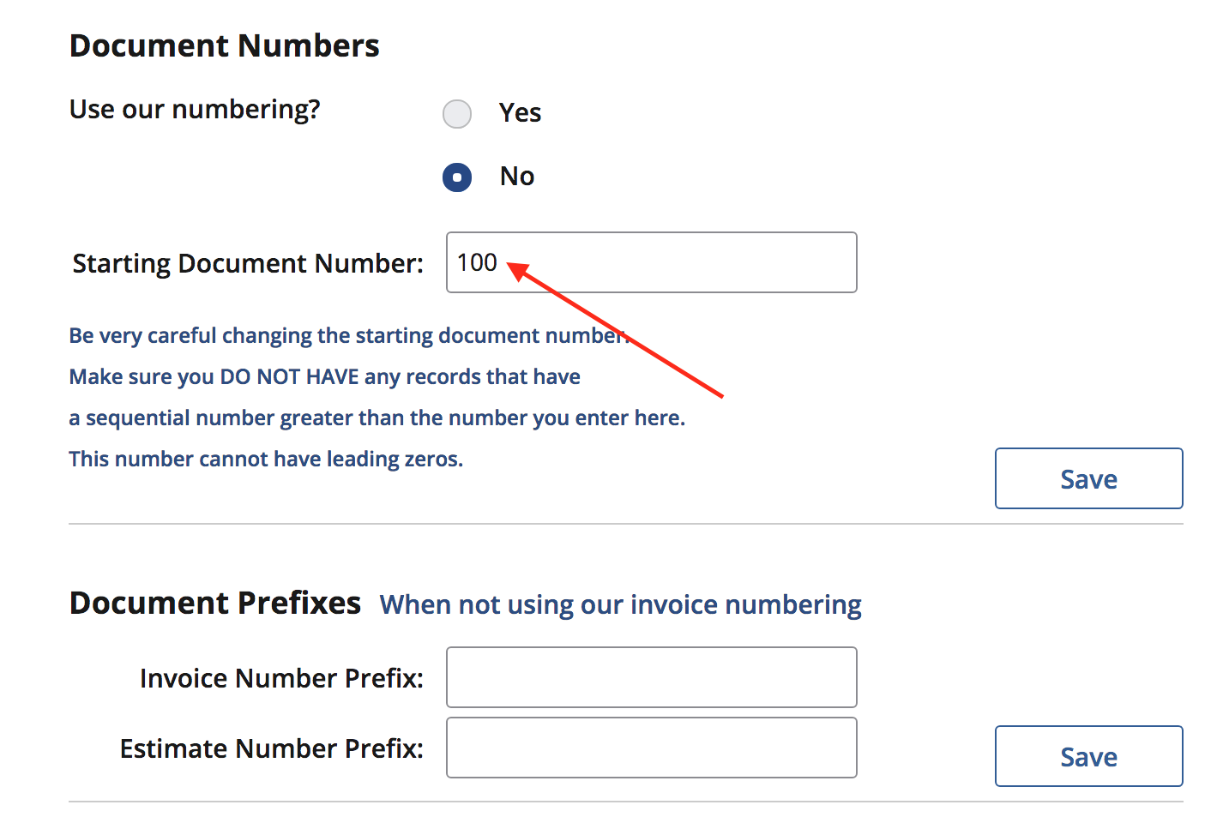
Task: Click the "No" option label text
Action: [x=517, y=177]
